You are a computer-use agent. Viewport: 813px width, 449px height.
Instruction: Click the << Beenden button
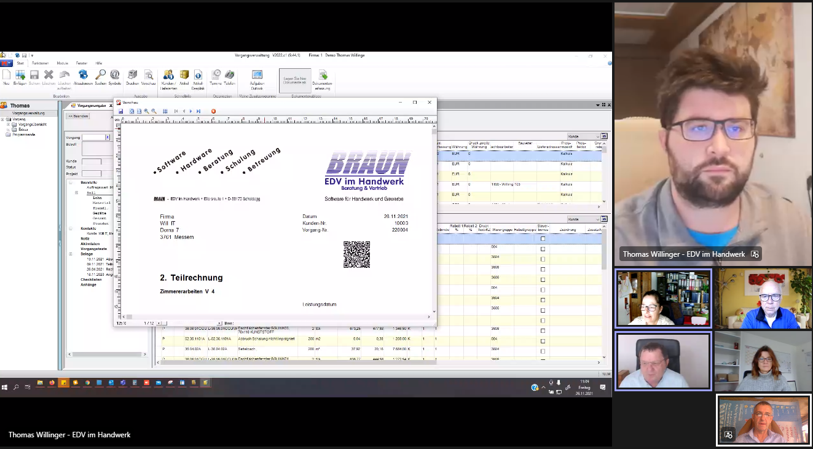(x=78, y=116)
